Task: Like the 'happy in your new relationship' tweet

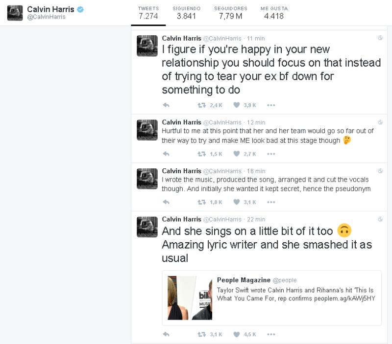Action: [x=236, y=105]
